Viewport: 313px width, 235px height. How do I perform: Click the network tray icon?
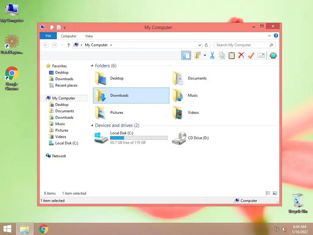(277, 229)
